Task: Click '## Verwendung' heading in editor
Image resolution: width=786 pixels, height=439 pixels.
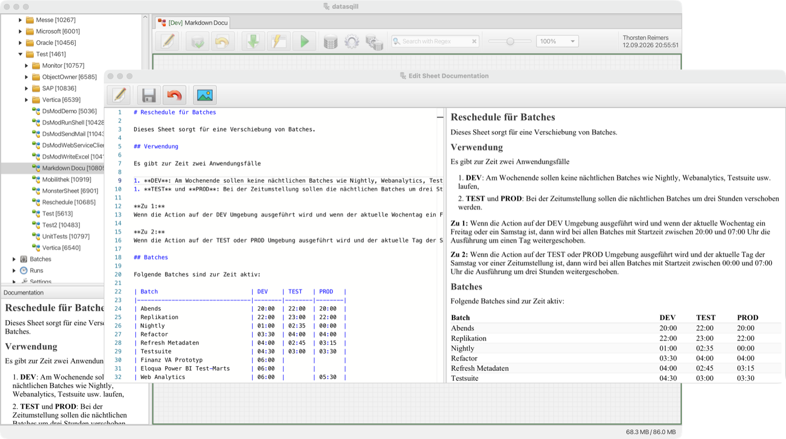Action: pos(156,146)
